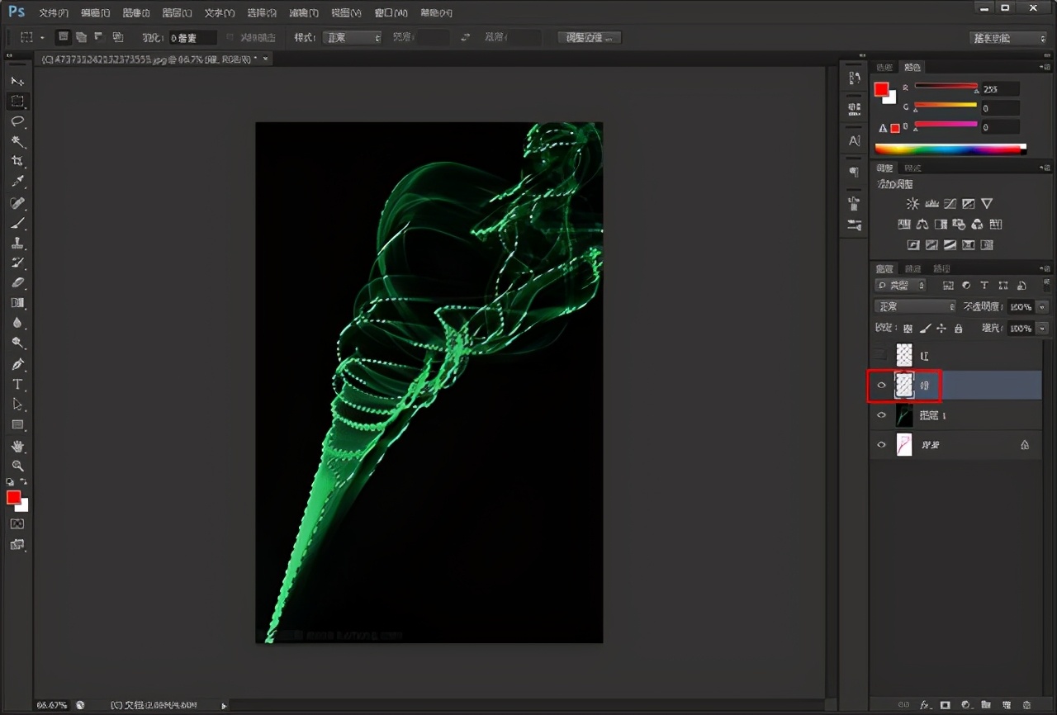Select the Rectangular Marquee tool

17,102
